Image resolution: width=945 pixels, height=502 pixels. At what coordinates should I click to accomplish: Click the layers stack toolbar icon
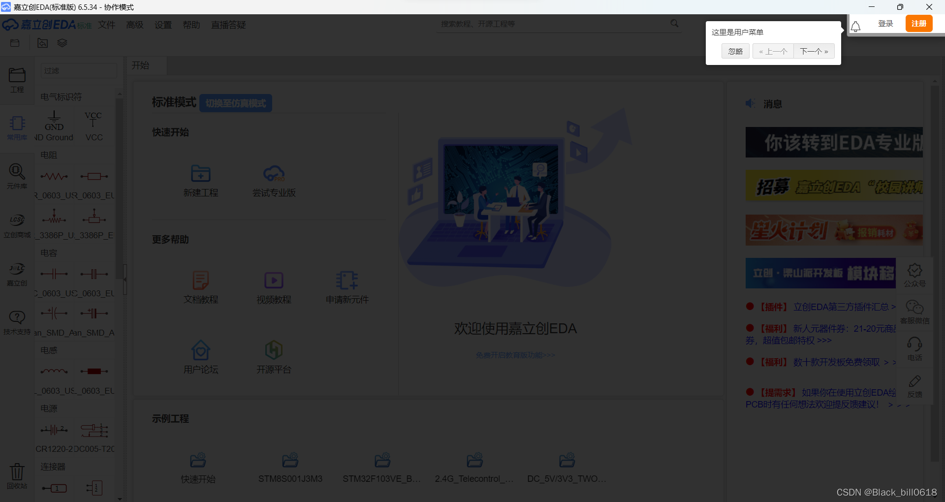tap(62, 43)
